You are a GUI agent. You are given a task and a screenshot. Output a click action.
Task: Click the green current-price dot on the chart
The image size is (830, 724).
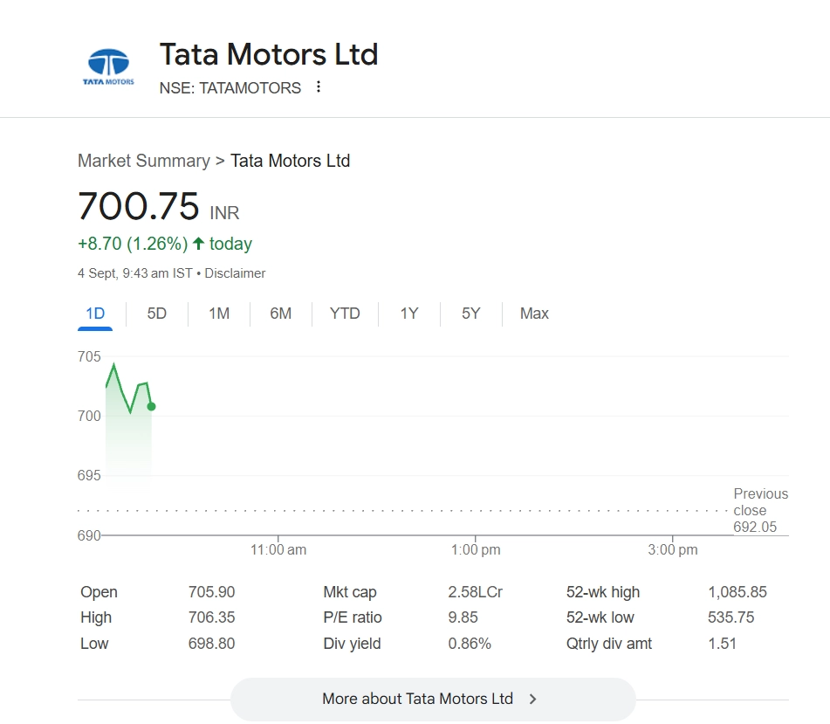(x=151, y=406)
